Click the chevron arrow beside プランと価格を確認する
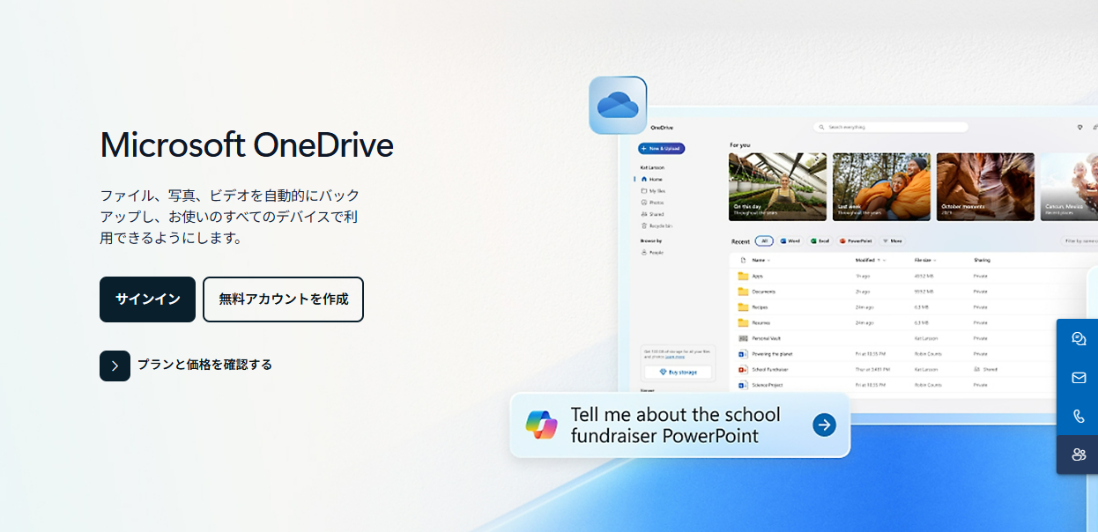 tap(115, 366)
